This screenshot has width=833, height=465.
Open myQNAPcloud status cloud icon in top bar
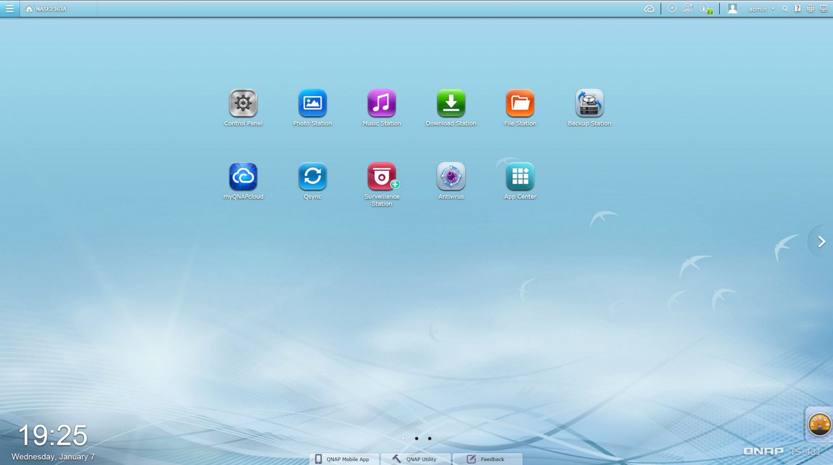[x=649, y=9]
